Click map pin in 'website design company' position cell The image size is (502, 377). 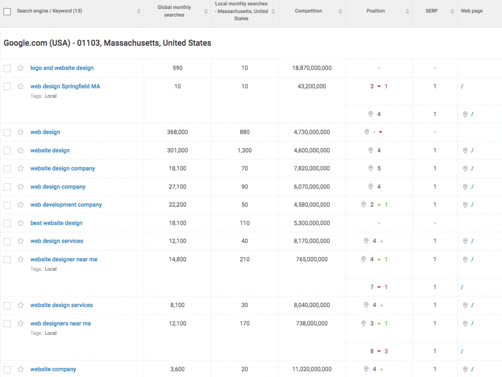(371, 168)
